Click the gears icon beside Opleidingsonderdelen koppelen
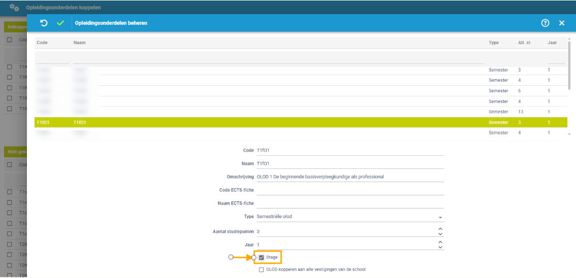The image size is (576, 278). click(x=15, y=8)
